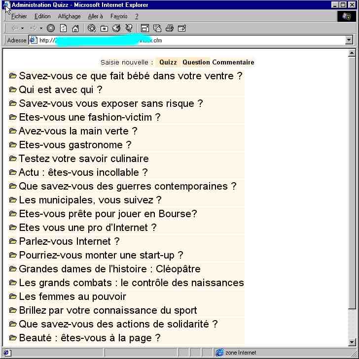Click the Forward navigation arrow
The height and width of the screenshot is (359, 359).
tap(33, 29)
